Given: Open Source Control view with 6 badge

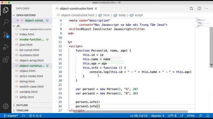Looking at the screenshot, I should [x=6, y=35].
